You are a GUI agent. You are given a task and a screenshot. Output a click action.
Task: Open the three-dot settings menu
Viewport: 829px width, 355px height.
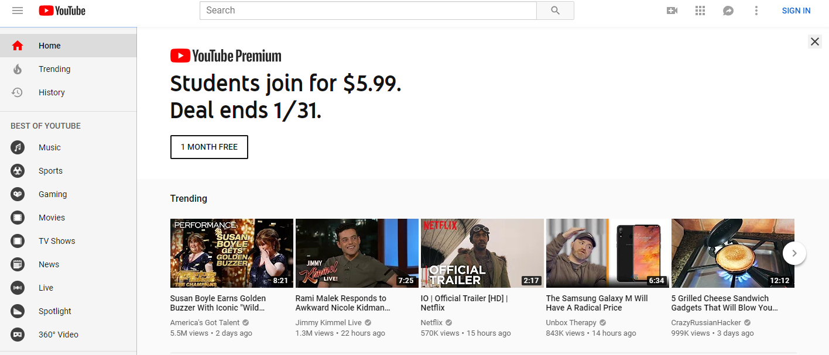pyautogui.click(x=756, y=11)
